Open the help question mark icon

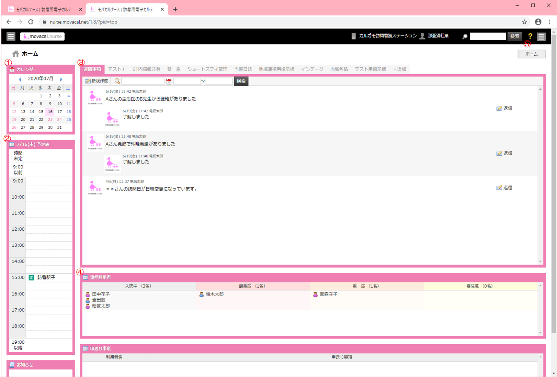(x=530, y=36)
